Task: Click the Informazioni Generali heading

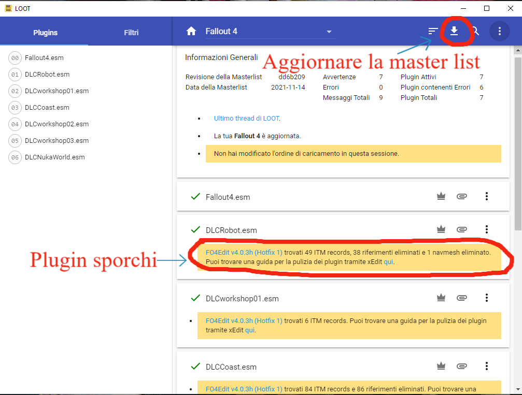Action: 221,57
